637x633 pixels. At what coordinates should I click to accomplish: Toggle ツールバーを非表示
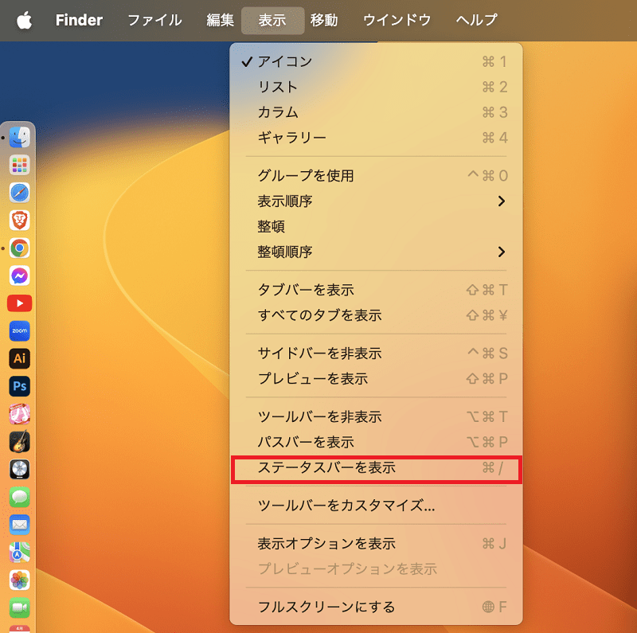(376, 416)
